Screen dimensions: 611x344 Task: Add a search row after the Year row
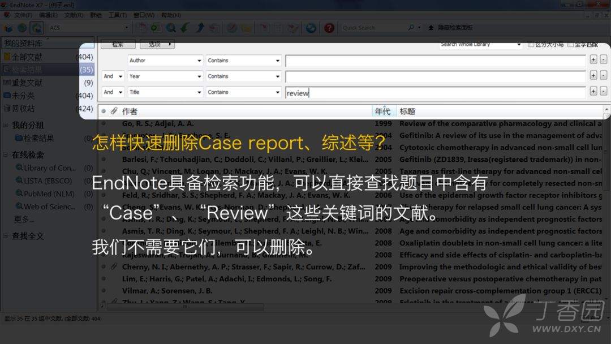593,75
